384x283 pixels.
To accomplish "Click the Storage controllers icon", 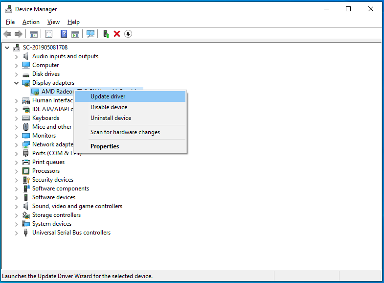I will 26,215.
